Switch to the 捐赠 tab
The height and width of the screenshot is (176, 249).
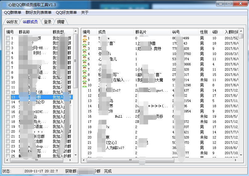coord(61,22)
